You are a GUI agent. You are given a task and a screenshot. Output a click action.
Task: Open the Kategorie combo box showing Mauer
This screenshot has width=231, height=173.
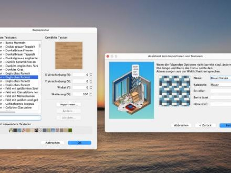click(220, 85)
